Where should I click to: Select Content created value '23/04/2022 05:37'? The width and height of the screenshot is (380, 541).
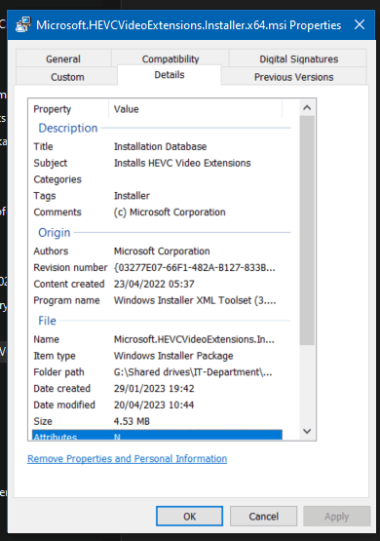click(x=154, y=284)
